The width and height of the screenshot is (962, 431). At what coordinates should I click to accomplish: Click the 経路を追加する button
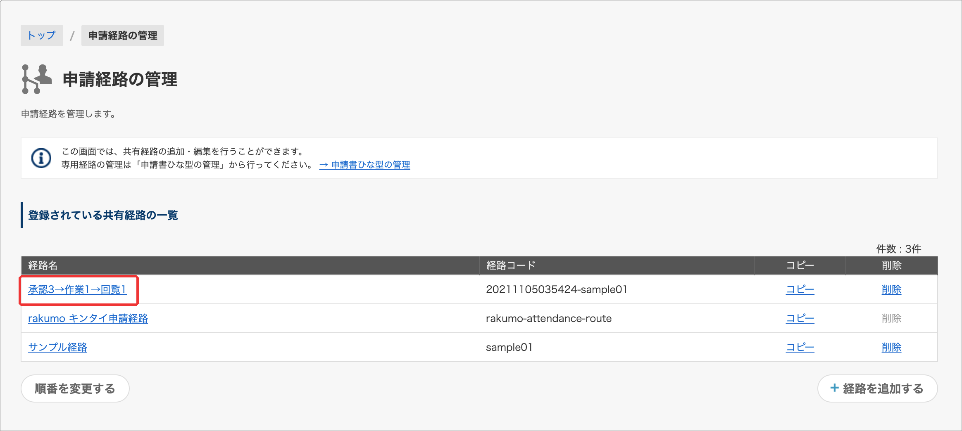click(x=877, y=388)
